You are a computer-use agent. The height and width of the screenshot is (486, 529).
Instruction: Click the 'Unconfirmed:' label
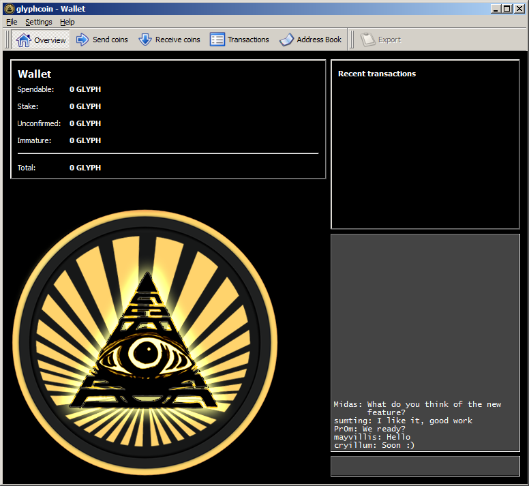pyautogui.click(x=39, y=123)
